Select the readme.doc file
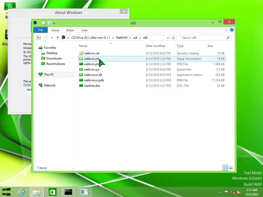The image size is (263, 197). pos(92,86)
